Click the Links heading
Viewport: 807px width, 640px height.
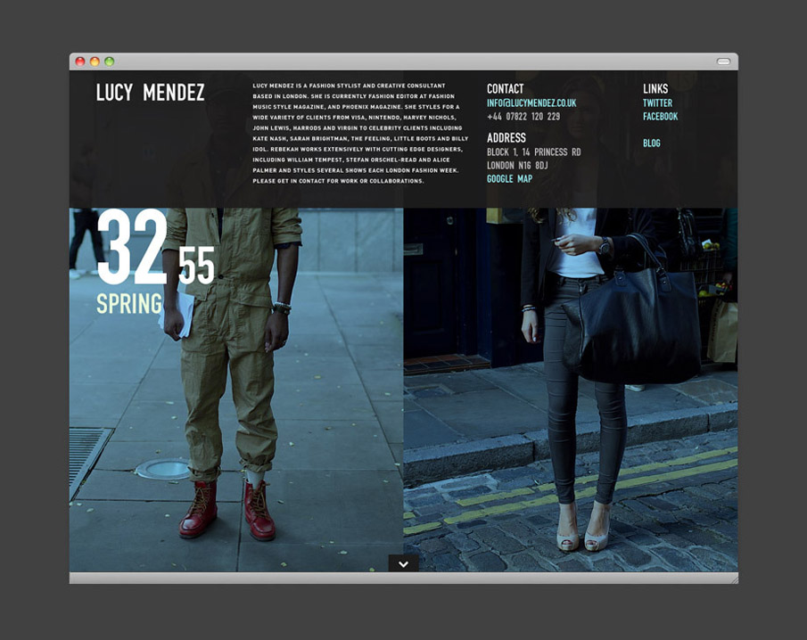point(655,89)
